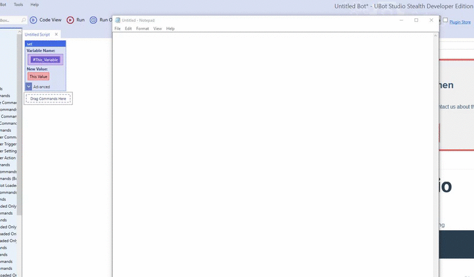Click the Variable Name label
474x277 pixels.
[41, 50]
